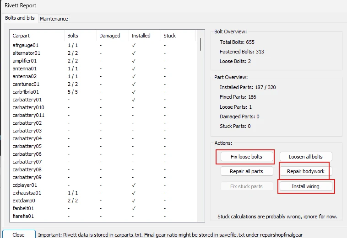The image size is (347, 238).
Task: Select the afrgauge01 row
Action: (25, 45)
